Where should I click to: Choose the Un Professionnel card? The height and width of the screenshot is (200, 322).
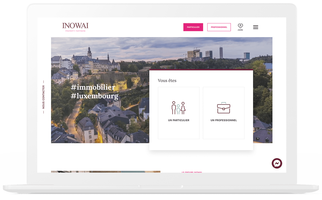224,113
